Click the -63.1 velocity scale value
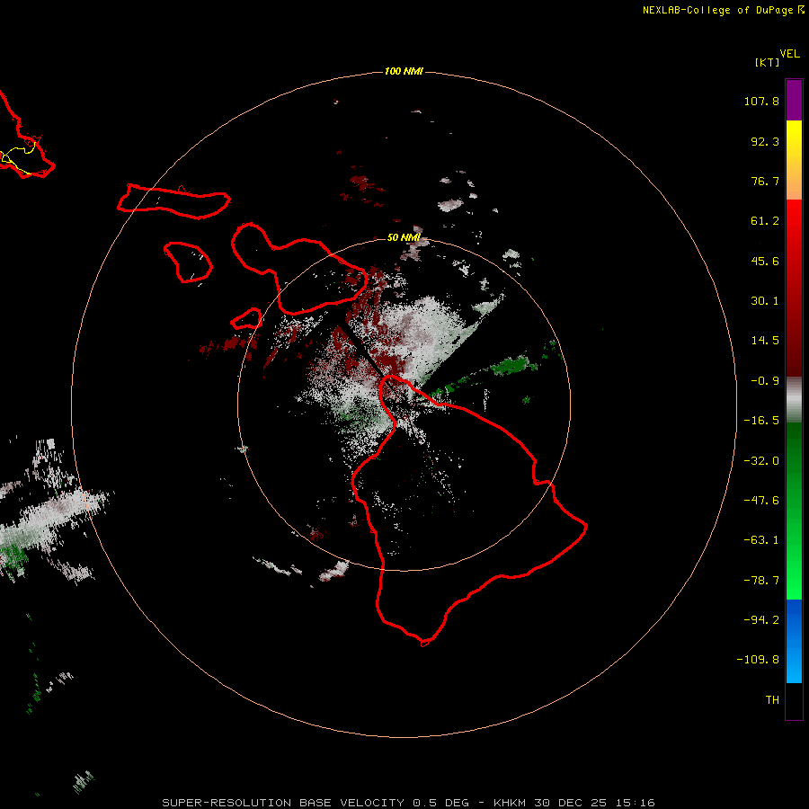The image size is (809, 809). [x=761, y=540]
